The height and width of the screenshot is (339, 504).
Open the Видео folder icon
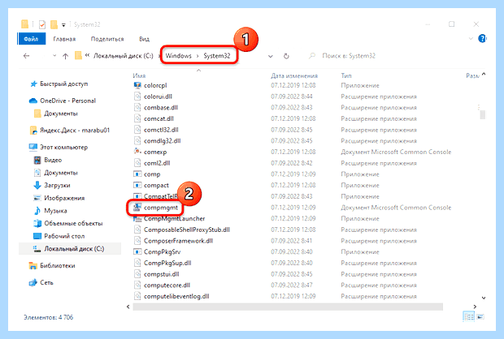tap(37, 160)
